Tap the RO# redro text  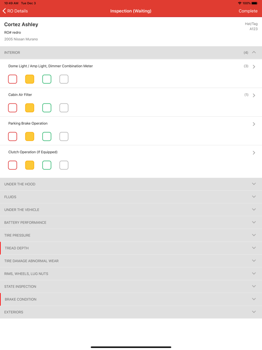pos(12,33)
